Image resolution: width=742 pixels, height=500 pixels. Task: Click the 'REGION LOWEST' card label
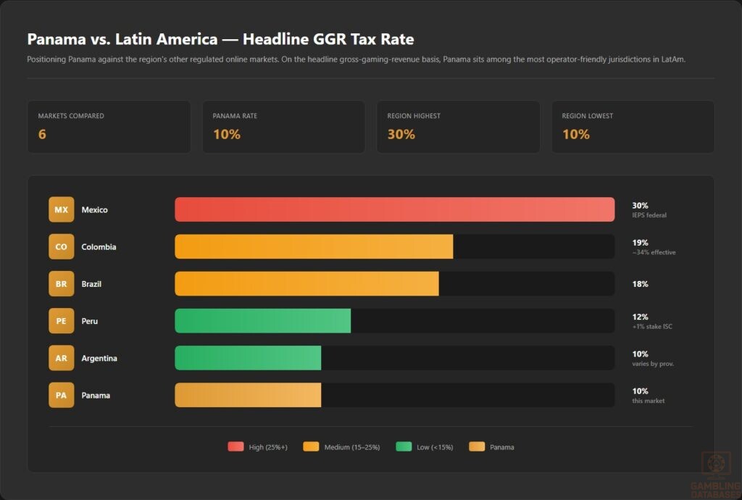(x=587, y=116)
